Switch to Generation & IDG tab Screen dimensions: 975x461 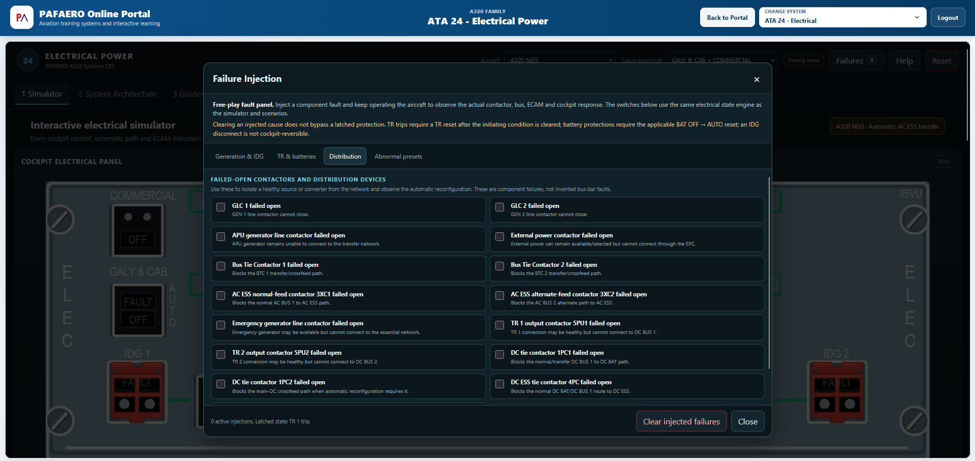(x=239, y=157)
